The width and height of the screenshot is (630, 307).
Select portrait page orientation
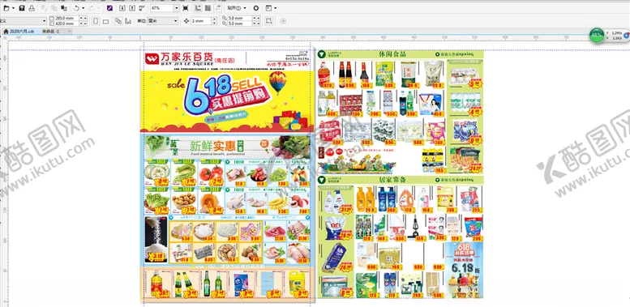(x=96, y=21)
